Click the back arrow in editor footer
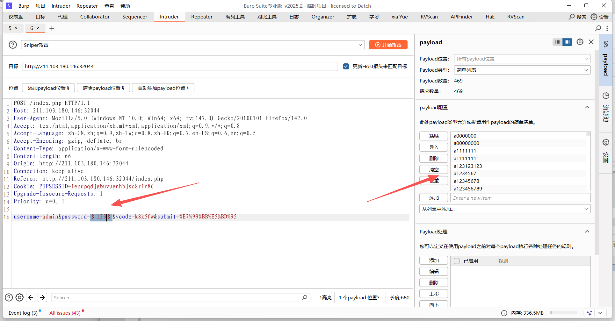 (x=31, y=297)
